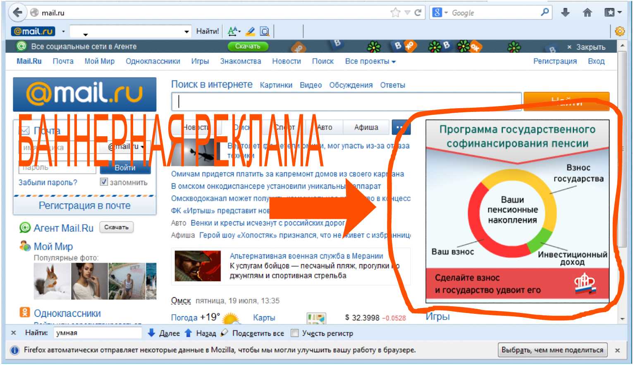The height and width of the screenshot is (365, 633).
Task: Open the Moy Mir icon
Action: (x=25, y=246)
